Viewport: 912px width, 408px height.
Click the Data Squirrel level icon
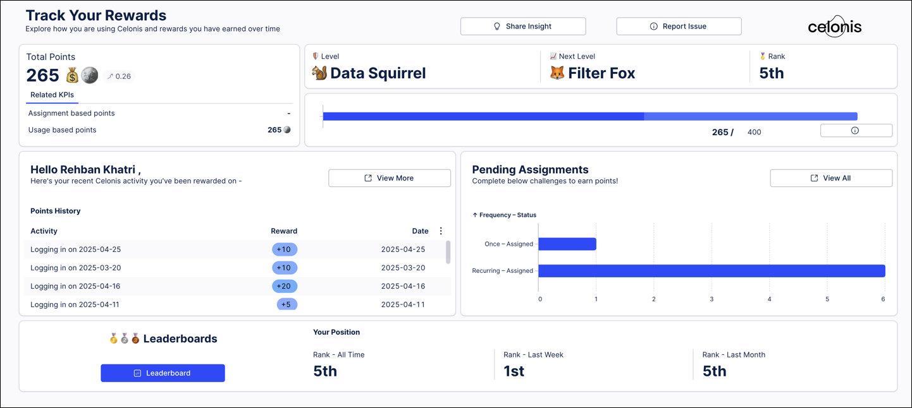point(319,73)
